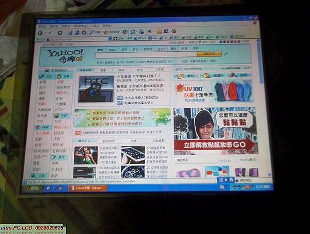Open the HTC headline news link
Screen dimensions: 310x234
click(x=138, y=76)
